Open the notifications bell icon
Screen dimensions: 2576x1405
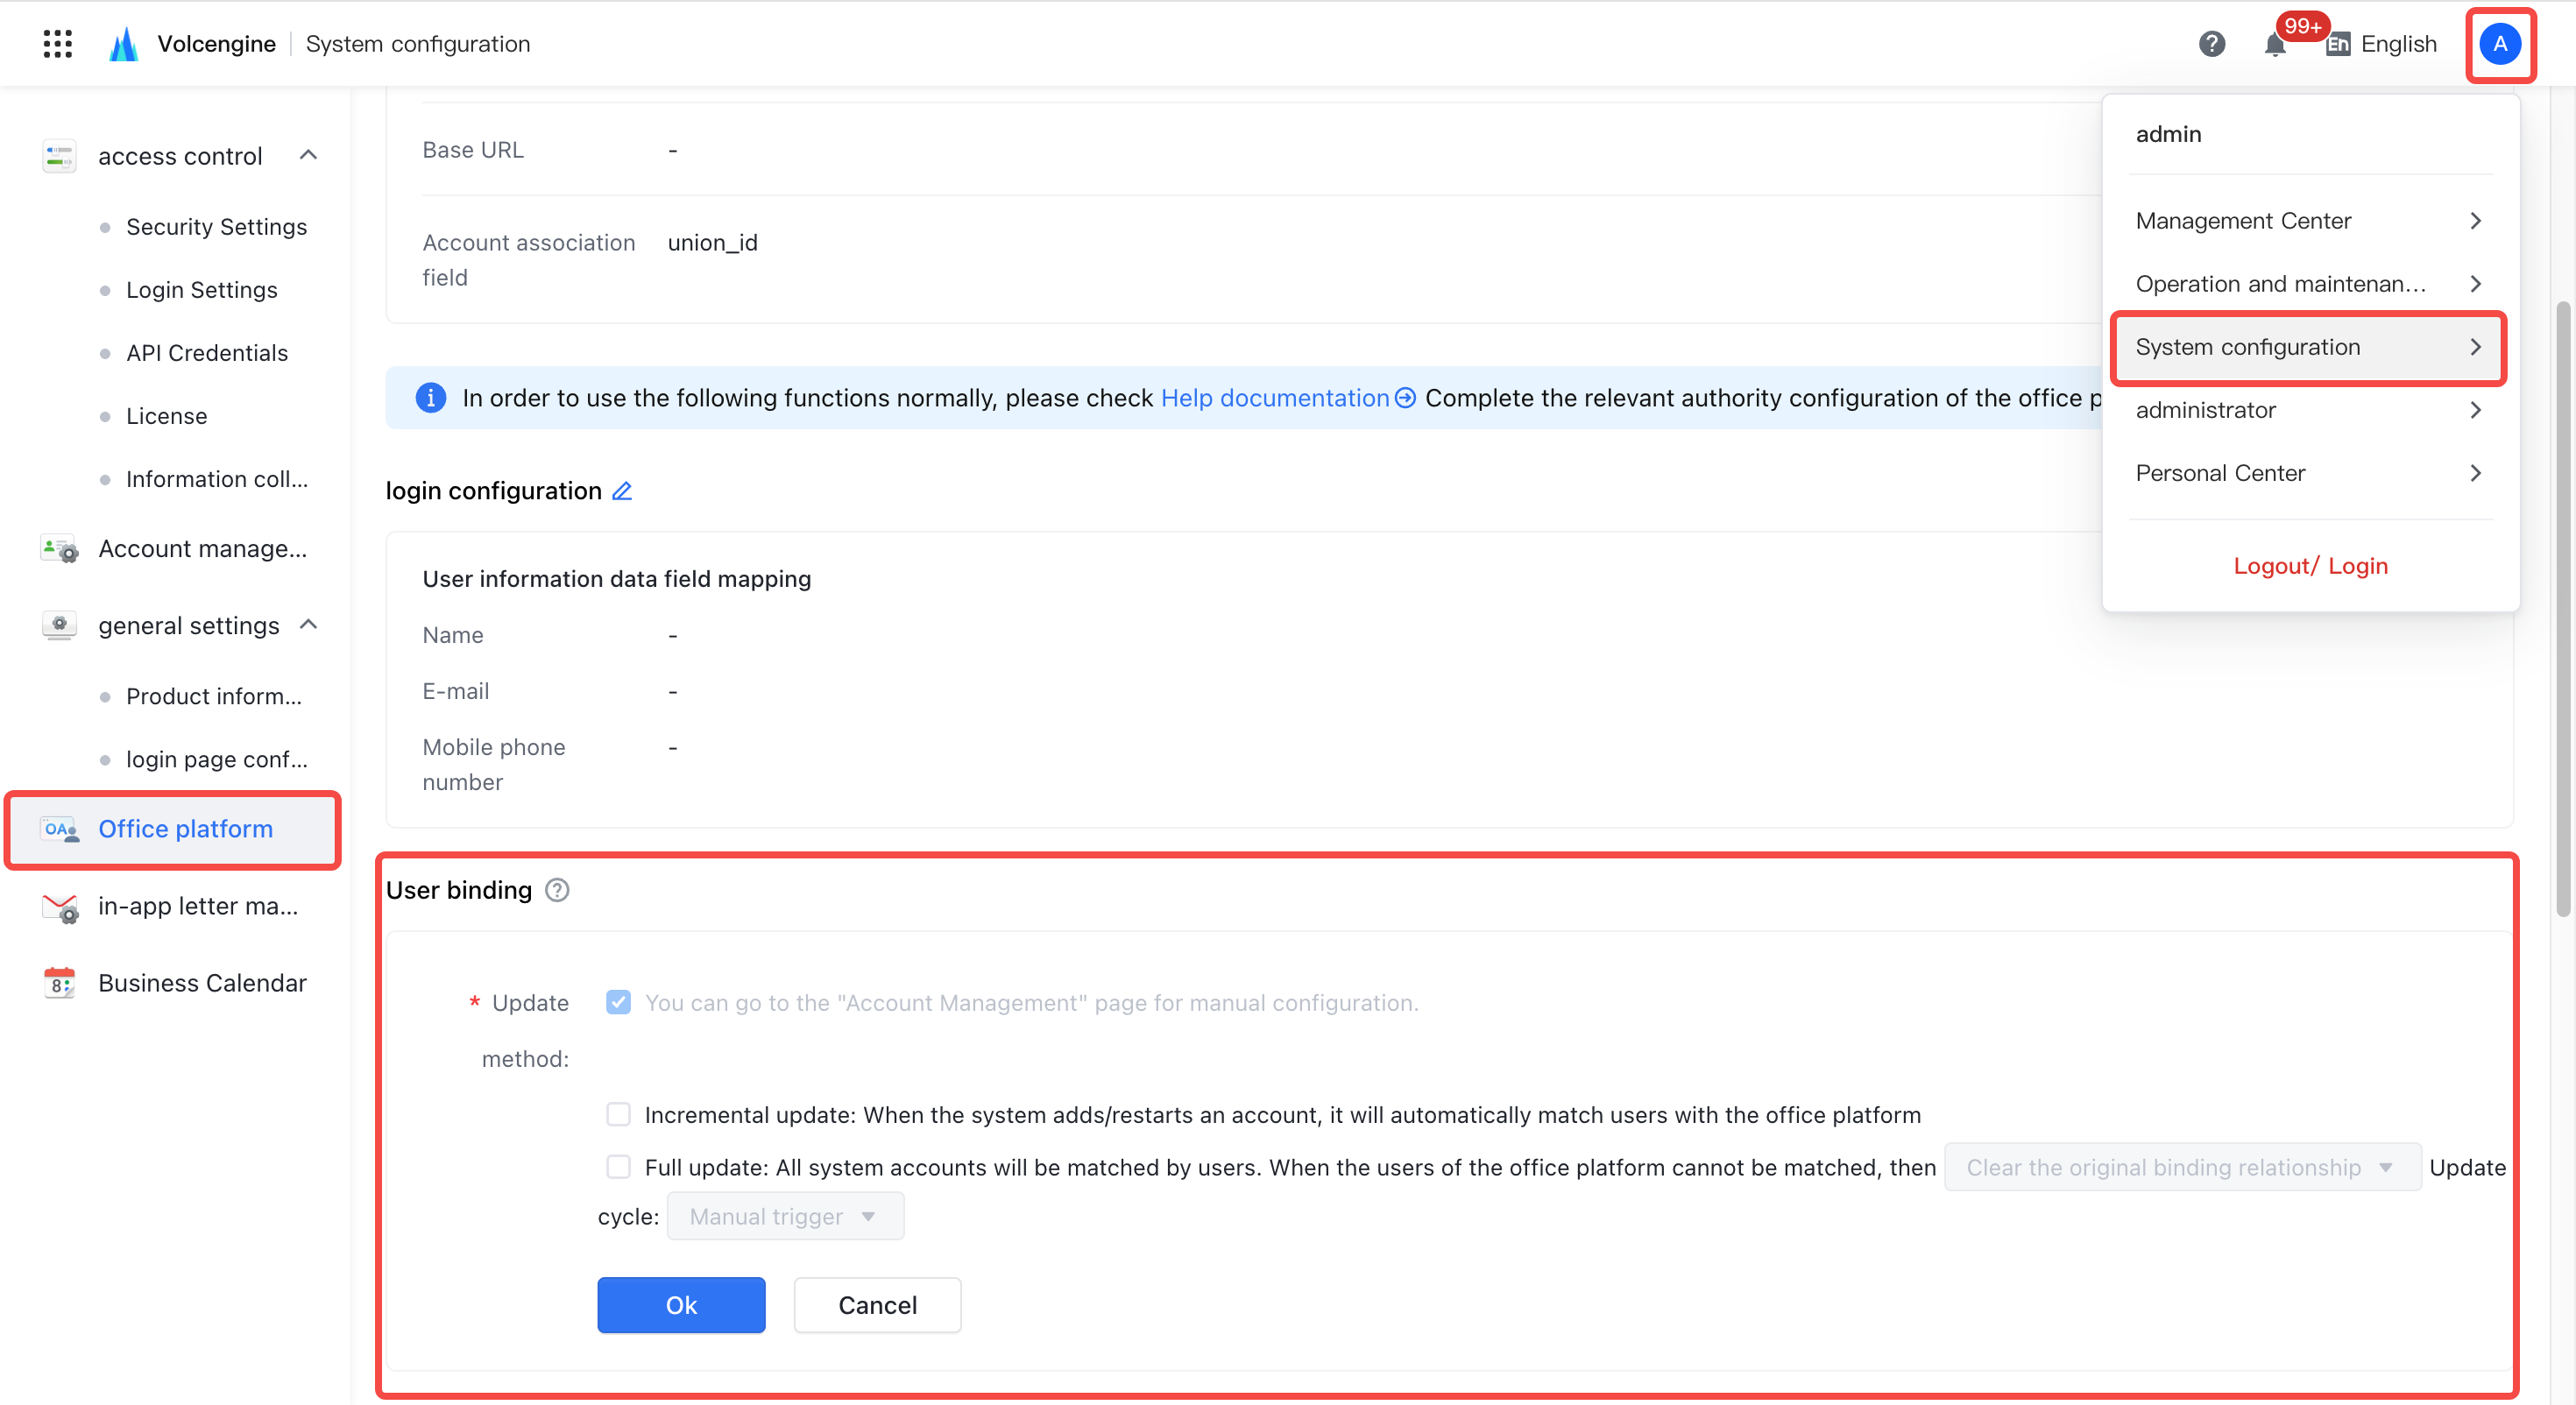point(2275,45)
